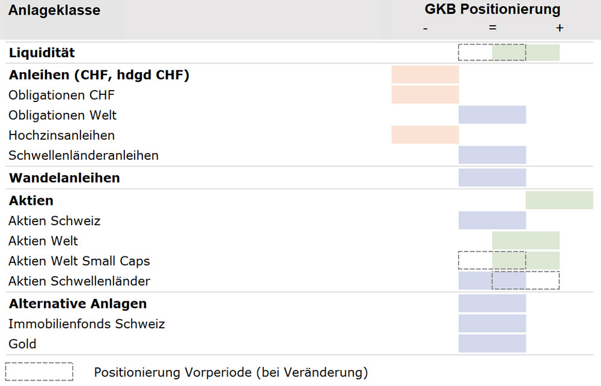The image size is (601, 386).
Task: Click the blue bar for Obligationen Welt
Action: tap(492, 115)
